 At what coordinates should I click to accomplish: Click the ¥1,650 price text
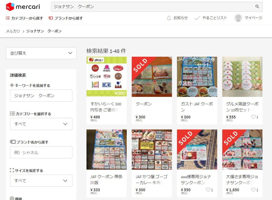232,190
